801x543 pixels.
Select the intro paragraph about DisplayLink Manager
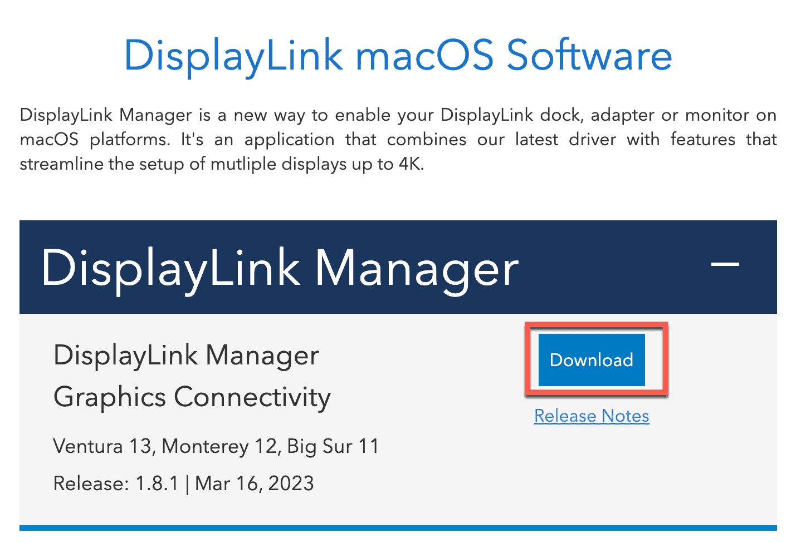(x=398, y=139)
